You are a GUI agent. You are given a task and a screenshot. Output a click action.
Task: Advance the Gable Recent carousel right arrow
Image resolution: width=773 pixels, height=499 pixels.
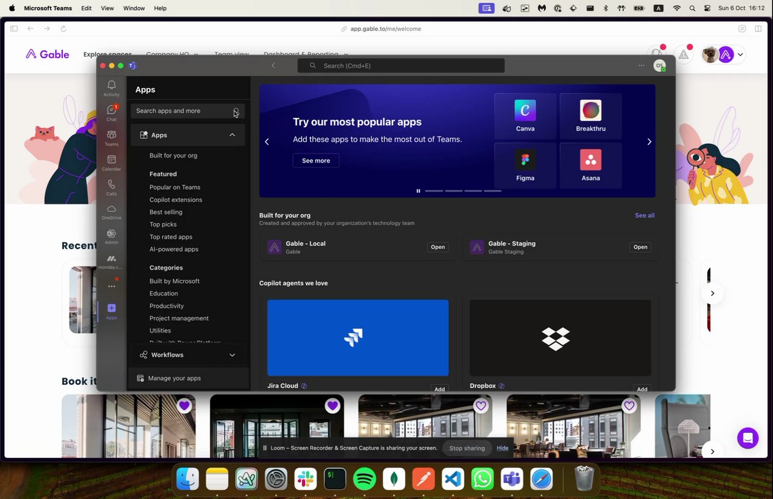click(x=713, y=293)
